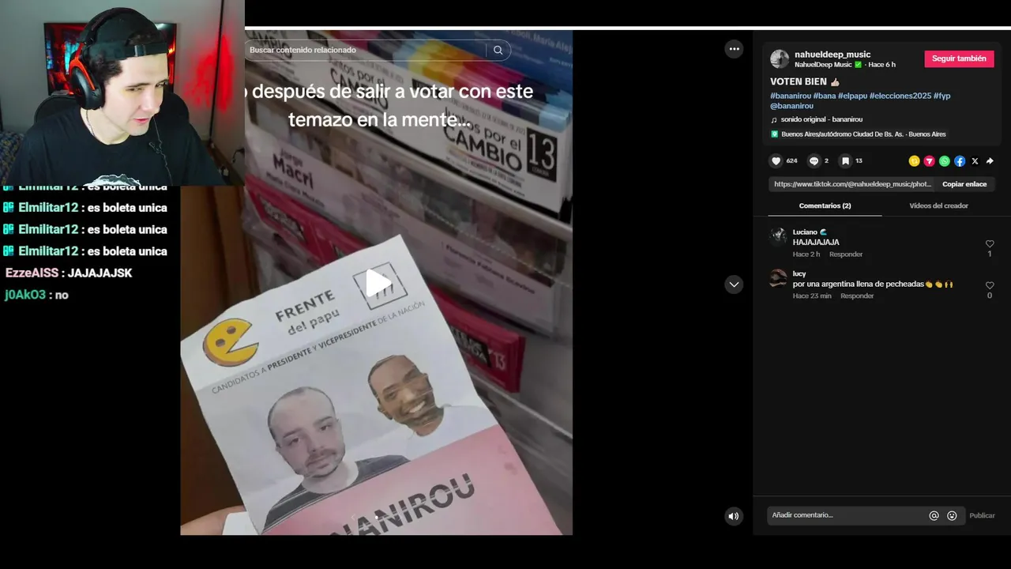Click the music note icon beside sound

click(774, 120)
